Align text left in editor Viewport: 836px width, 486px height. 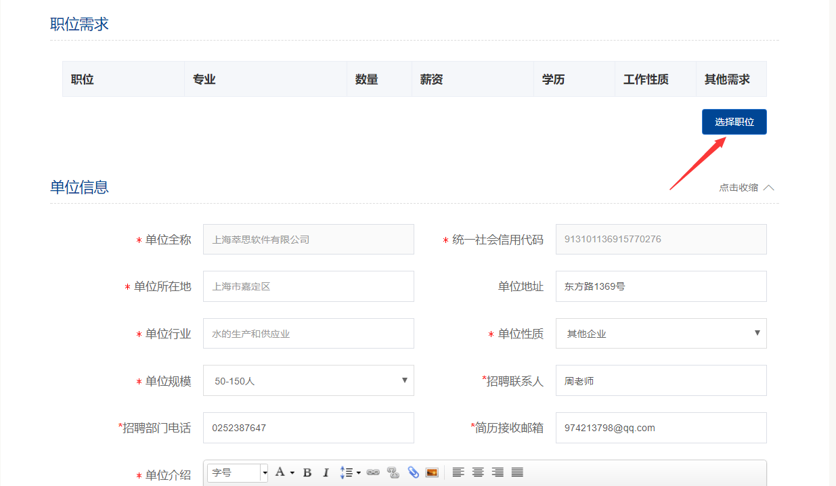pos(458,472)
